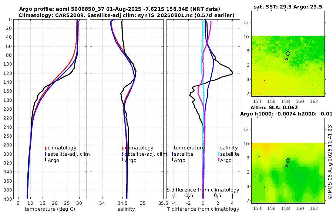Click the float position circle on the SLA map
This screenshot has height=214, width=333.
(x=288, y=160)
